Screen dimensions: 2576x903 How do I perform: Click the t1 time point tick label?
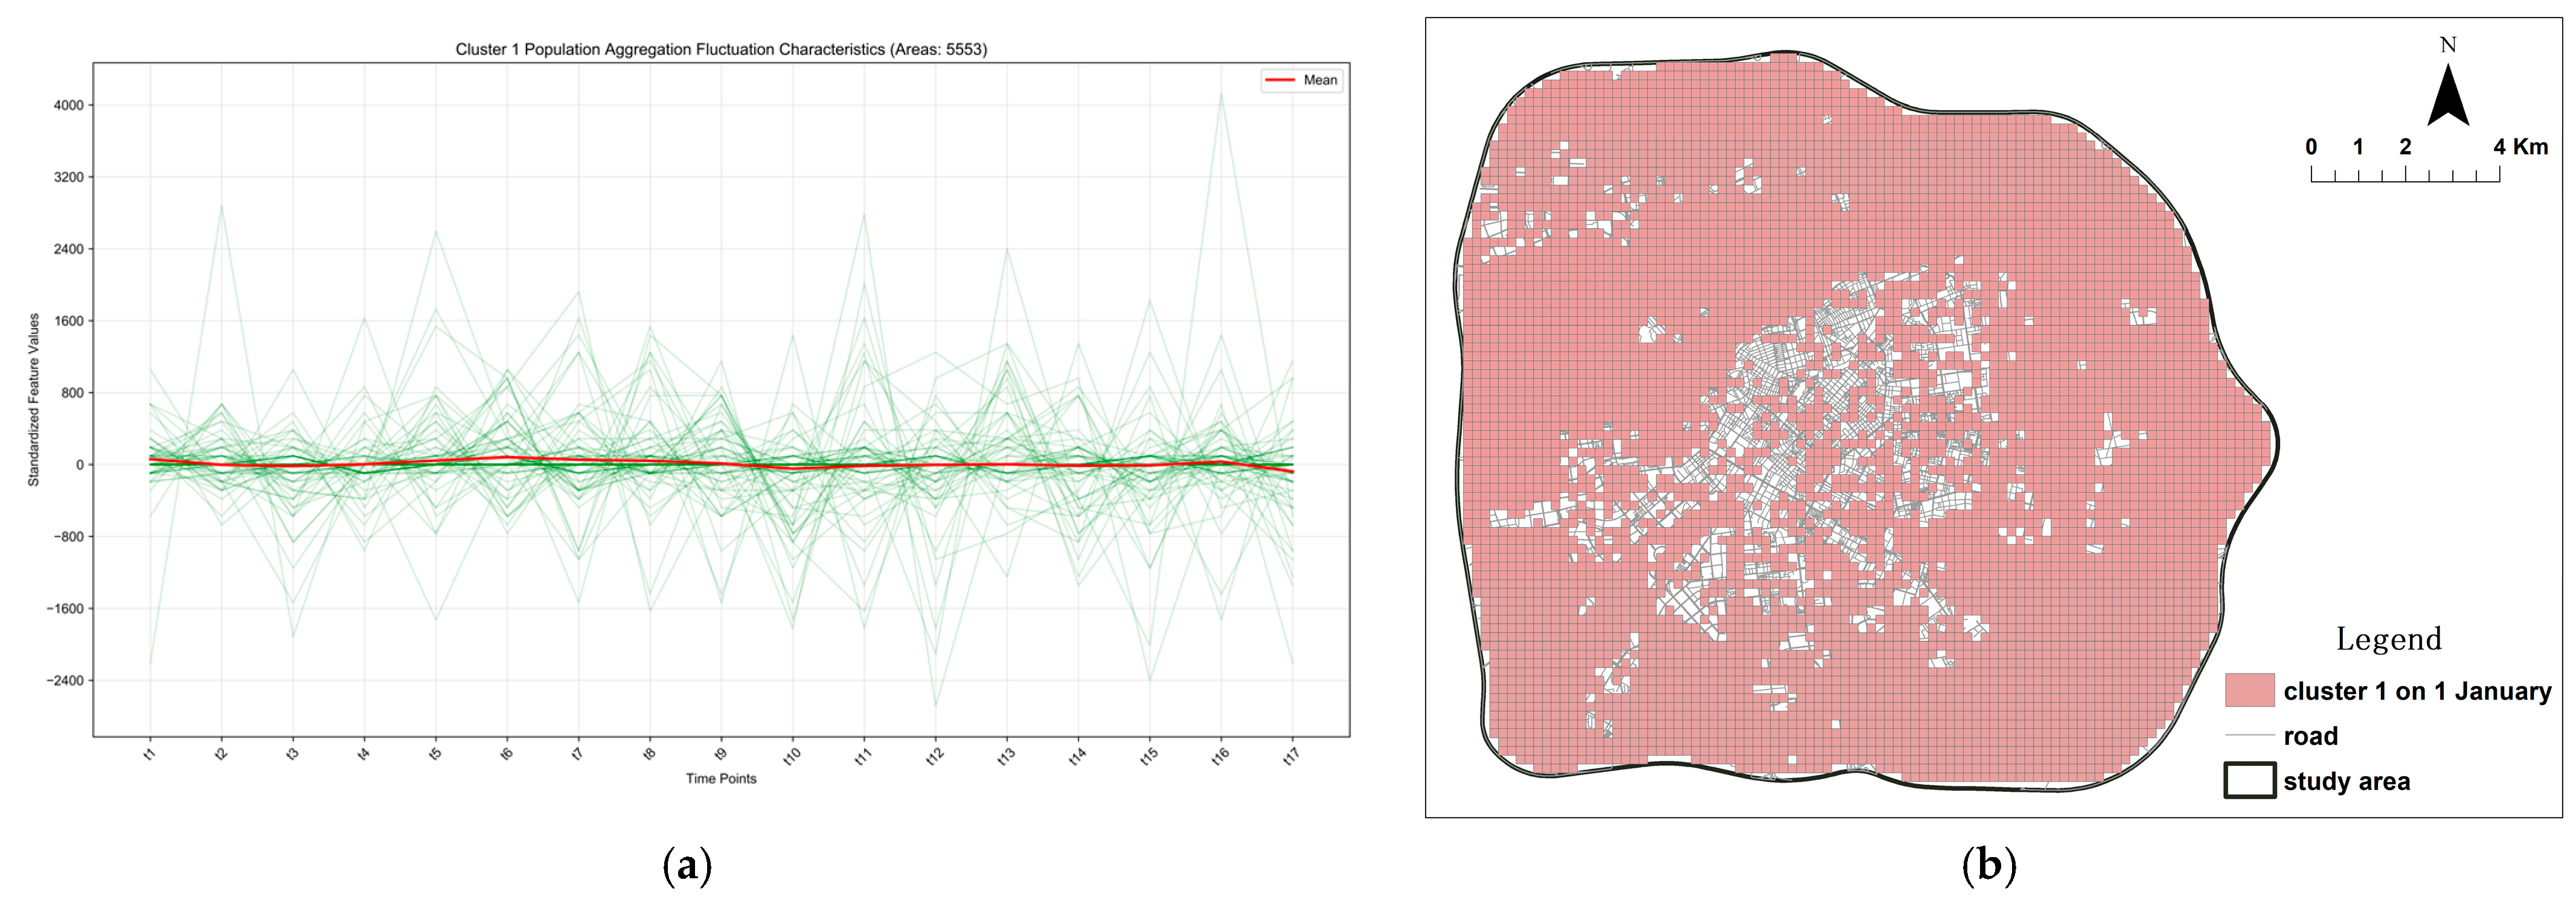150,755
